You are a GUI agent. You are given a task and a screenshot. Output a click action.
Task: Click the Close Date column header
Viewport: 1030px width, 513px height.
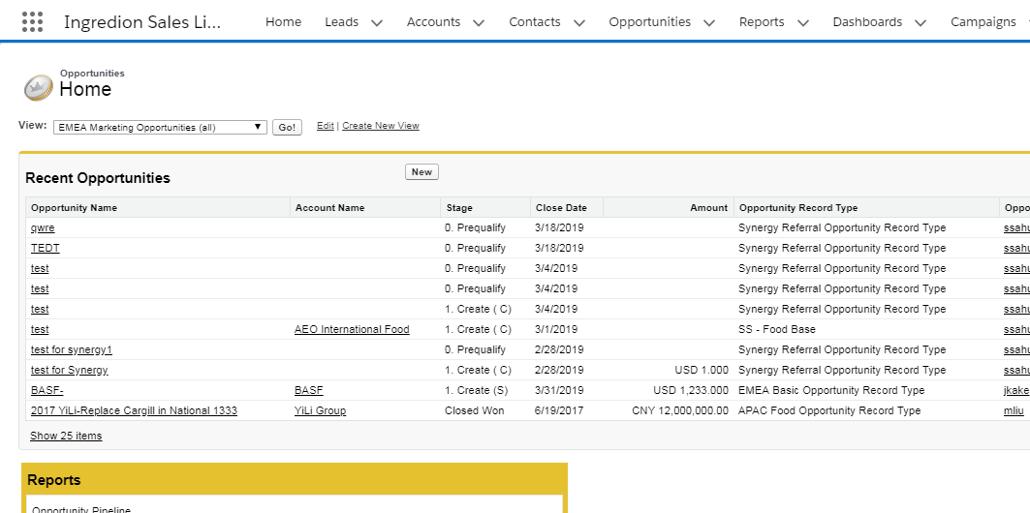tap(561, 208)
